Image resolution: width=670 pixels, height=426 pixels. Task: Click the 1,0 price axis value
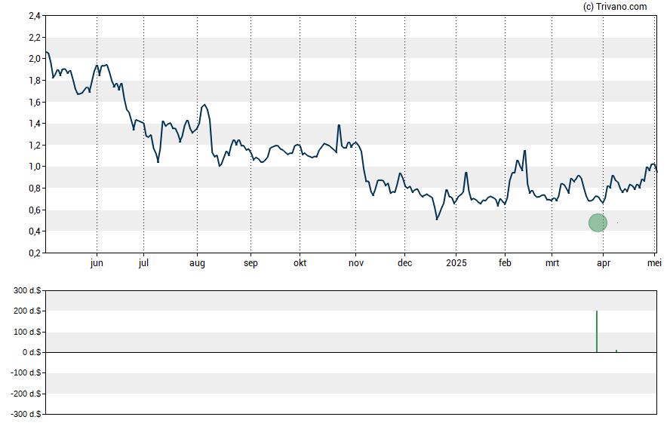pyautogui.click(x=35, y=167)
